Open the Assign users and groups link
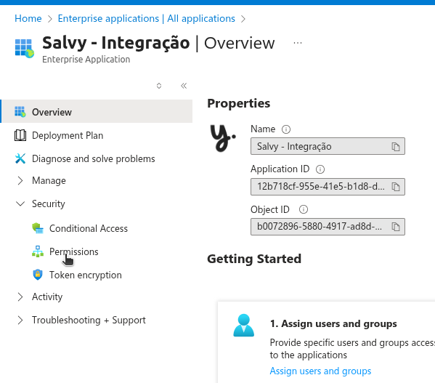 (x=320, y=371)
